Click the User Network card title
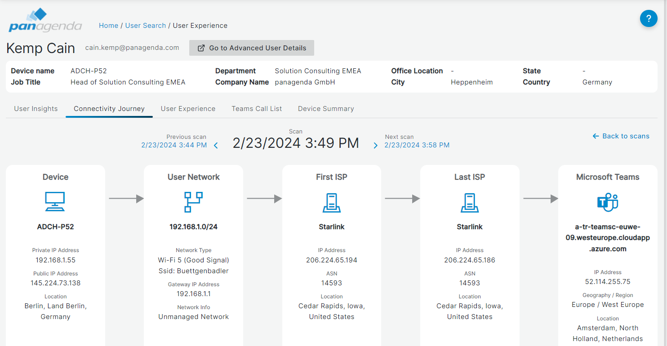 (194, 177)
